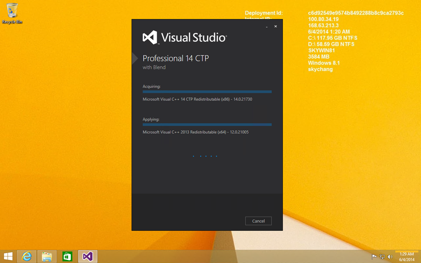This screenshot has width=421, height=263.
Task: Open the volume speaker icon in the tray
Action: tap(390, 257)
